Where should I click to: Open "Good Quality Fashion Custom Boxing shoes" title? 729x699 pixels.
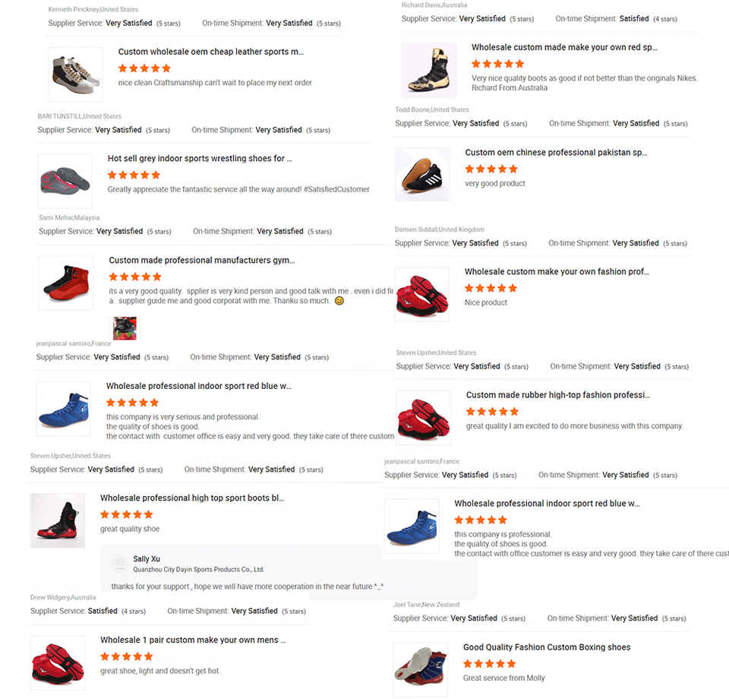click(x=547, y=647)
